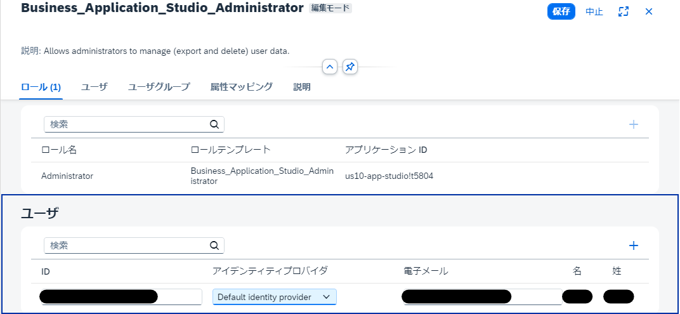Pin the header with the pushpin icon
Screen dimensions: 680x314
coord(350,67)
